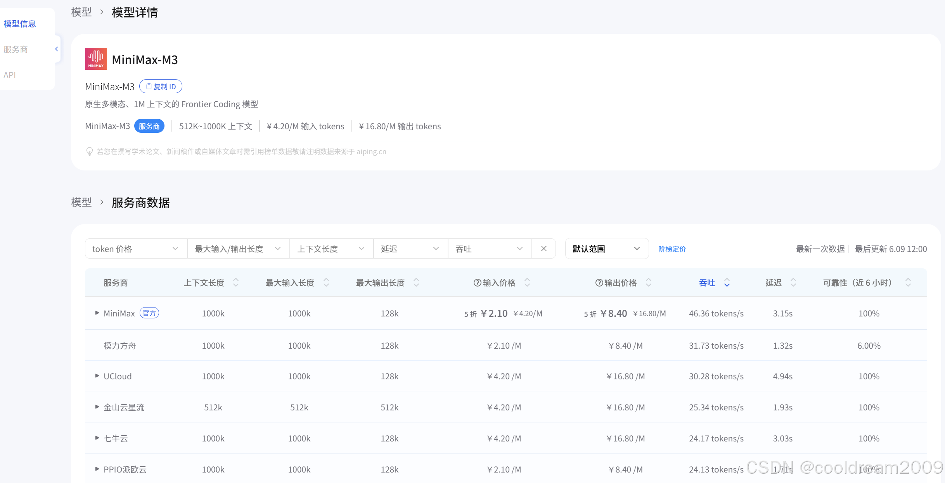945x483 pixels.
Task: Sort by 输出价格 column arrows
Action: click(x=649, y=282)
